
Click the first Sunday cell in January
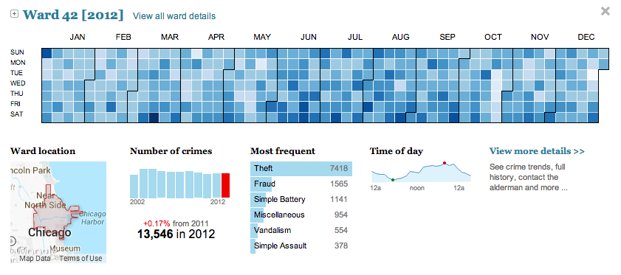tap(47, 53)
